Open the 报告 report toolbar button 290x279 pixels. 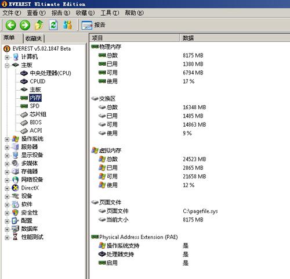[93, 25]
